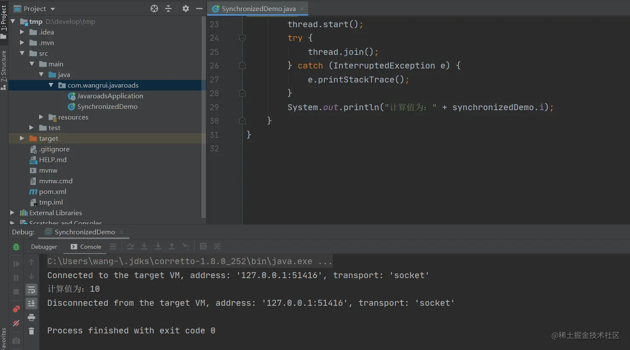Click View Breakpoints red circles icon

coord(16,309)
